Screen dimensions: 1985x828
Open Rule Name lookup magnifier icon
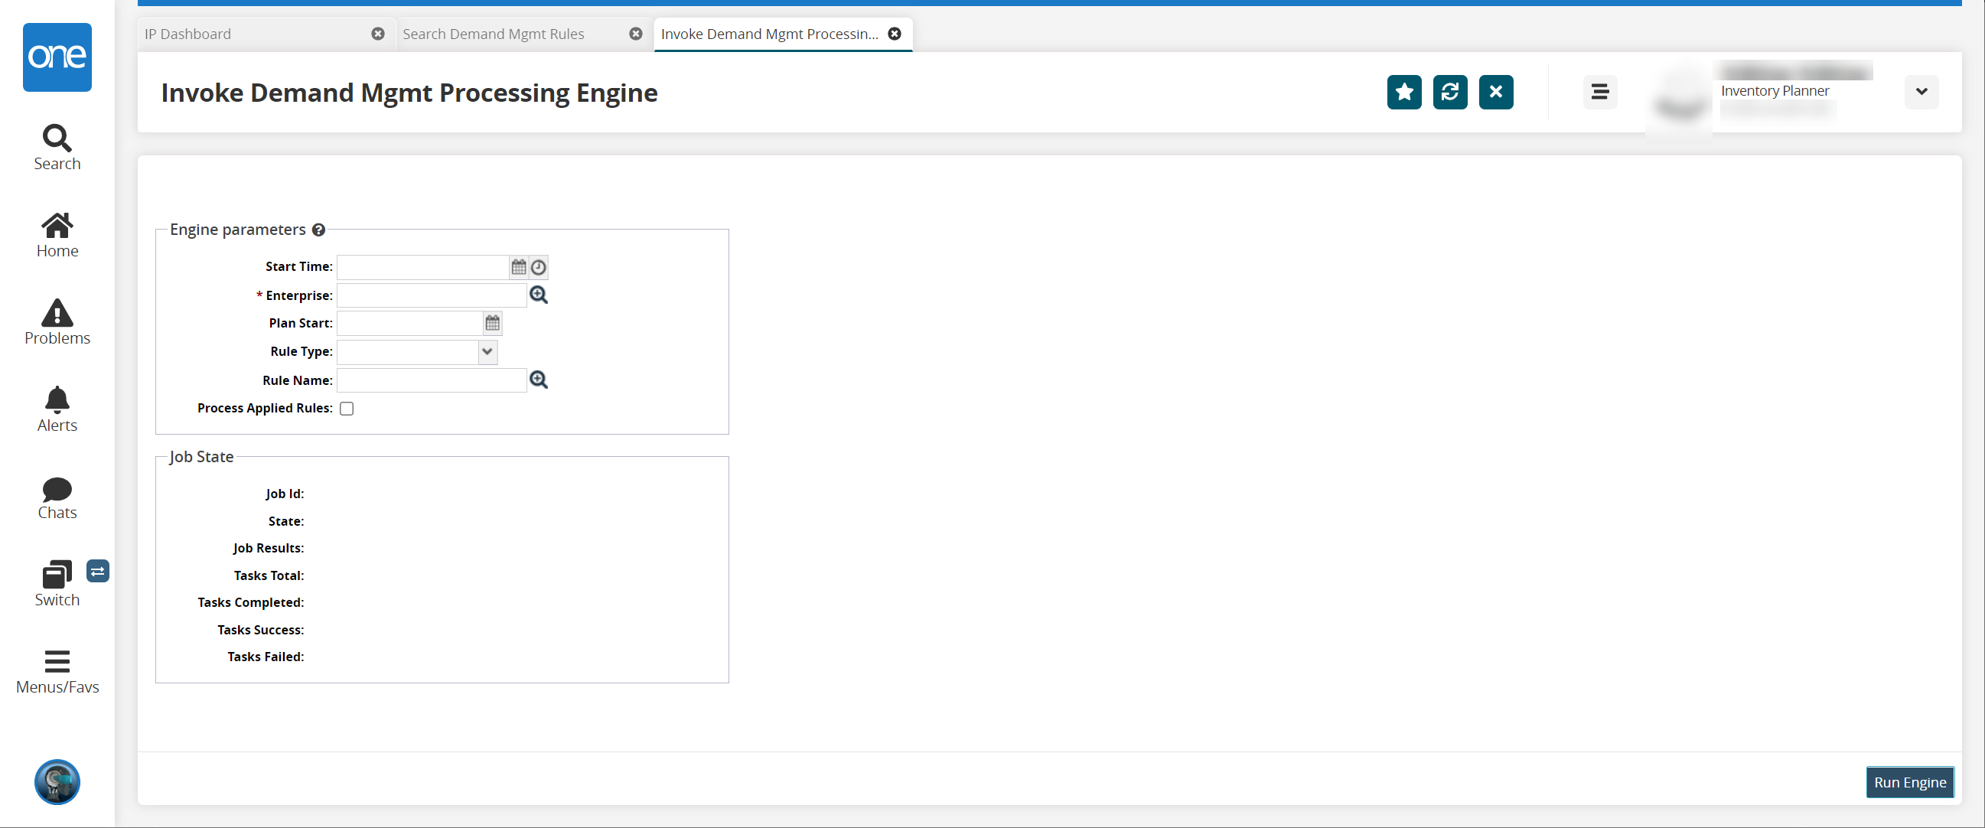point(539,380)
